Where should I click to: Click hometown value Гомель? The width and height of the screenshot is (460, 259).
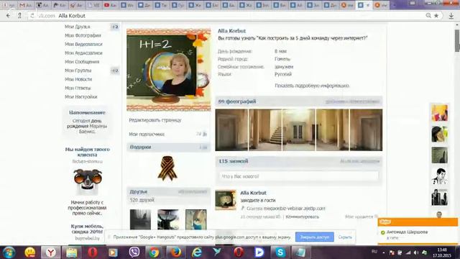[x=282, y=59]
